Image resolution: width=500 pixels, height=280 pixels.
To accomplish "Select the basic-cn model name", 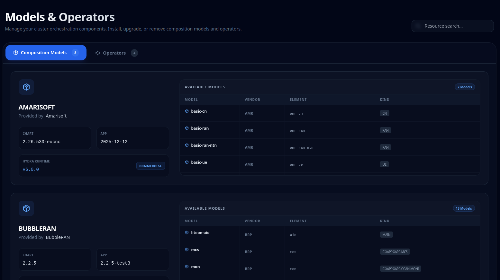I will point(199,111).
